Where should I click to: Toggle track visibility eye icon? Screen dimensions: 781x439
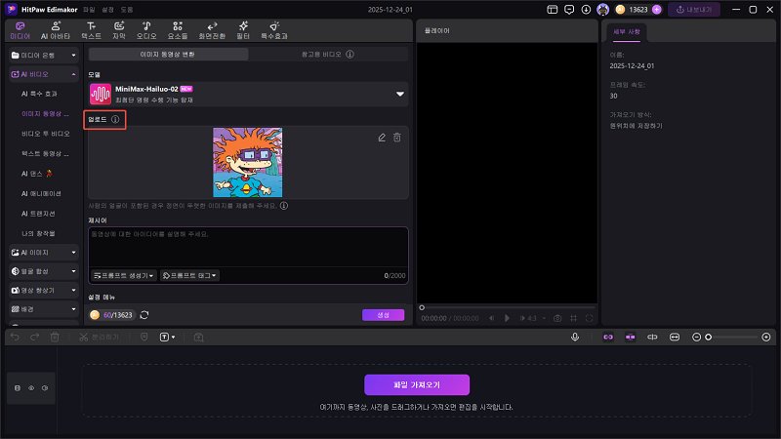31,387
